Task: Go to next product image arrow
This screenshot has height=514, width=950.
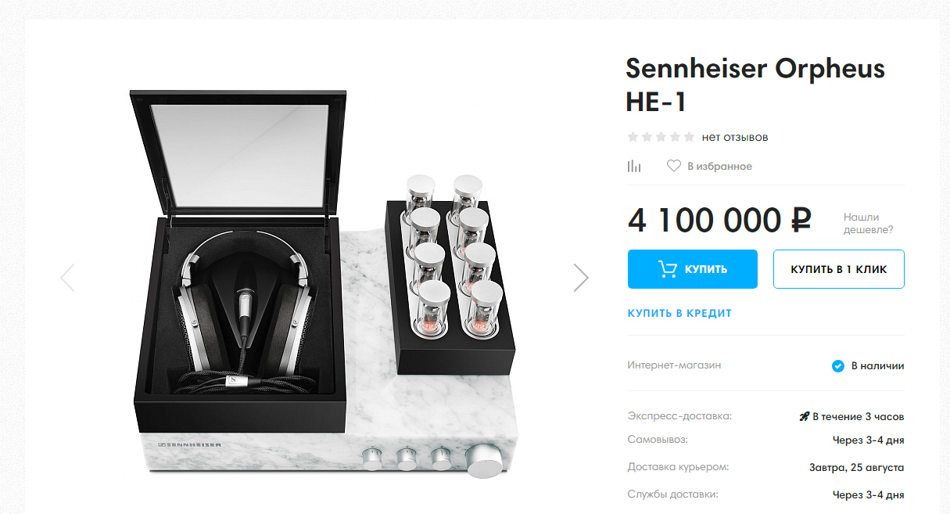Action: [x=581, y=277]
